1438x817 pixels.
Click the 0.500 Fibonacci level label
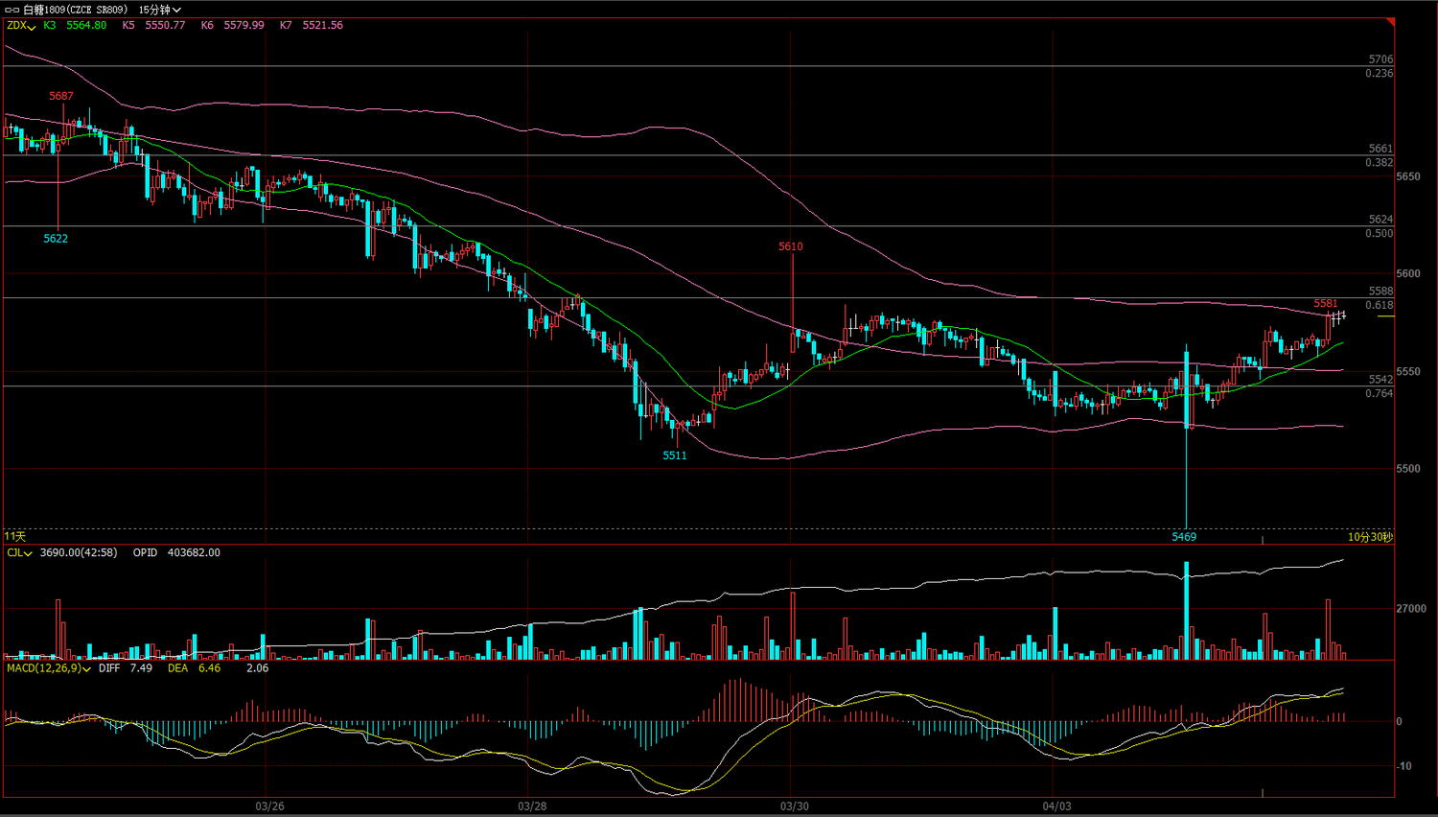tap(1380, 234)
